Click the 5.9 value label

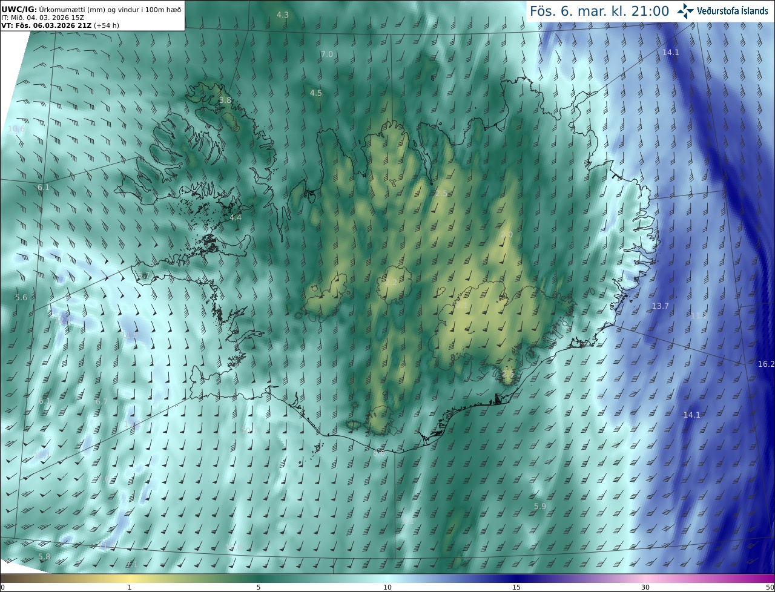tap(540, 506)
